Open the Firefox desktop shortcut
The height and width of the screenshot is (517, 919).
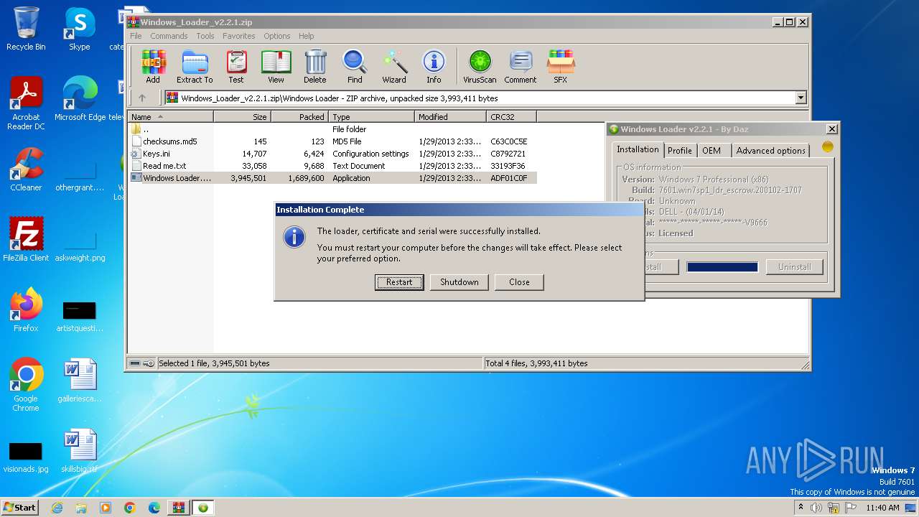tap(26, 310)
